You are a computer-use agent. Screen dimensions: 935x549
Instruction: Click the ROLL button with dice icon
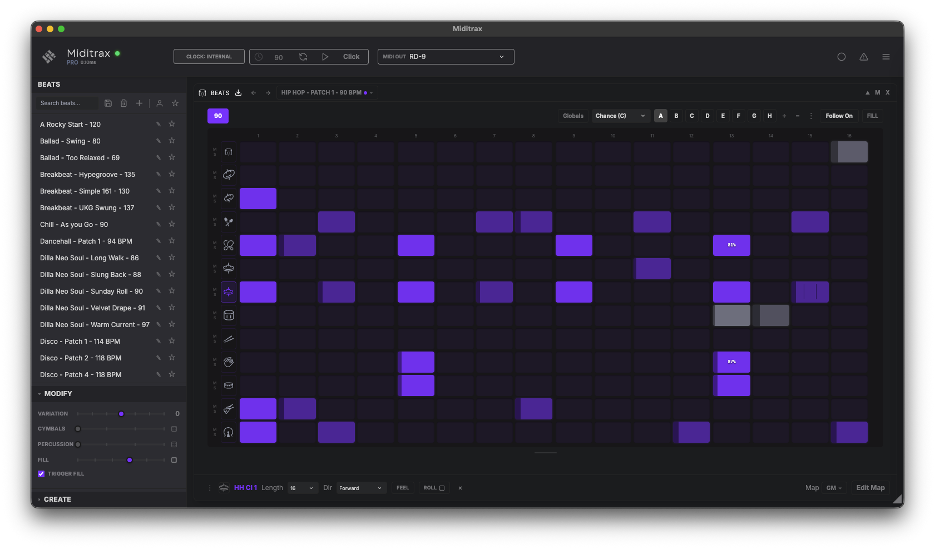click(x=434, y=488)
